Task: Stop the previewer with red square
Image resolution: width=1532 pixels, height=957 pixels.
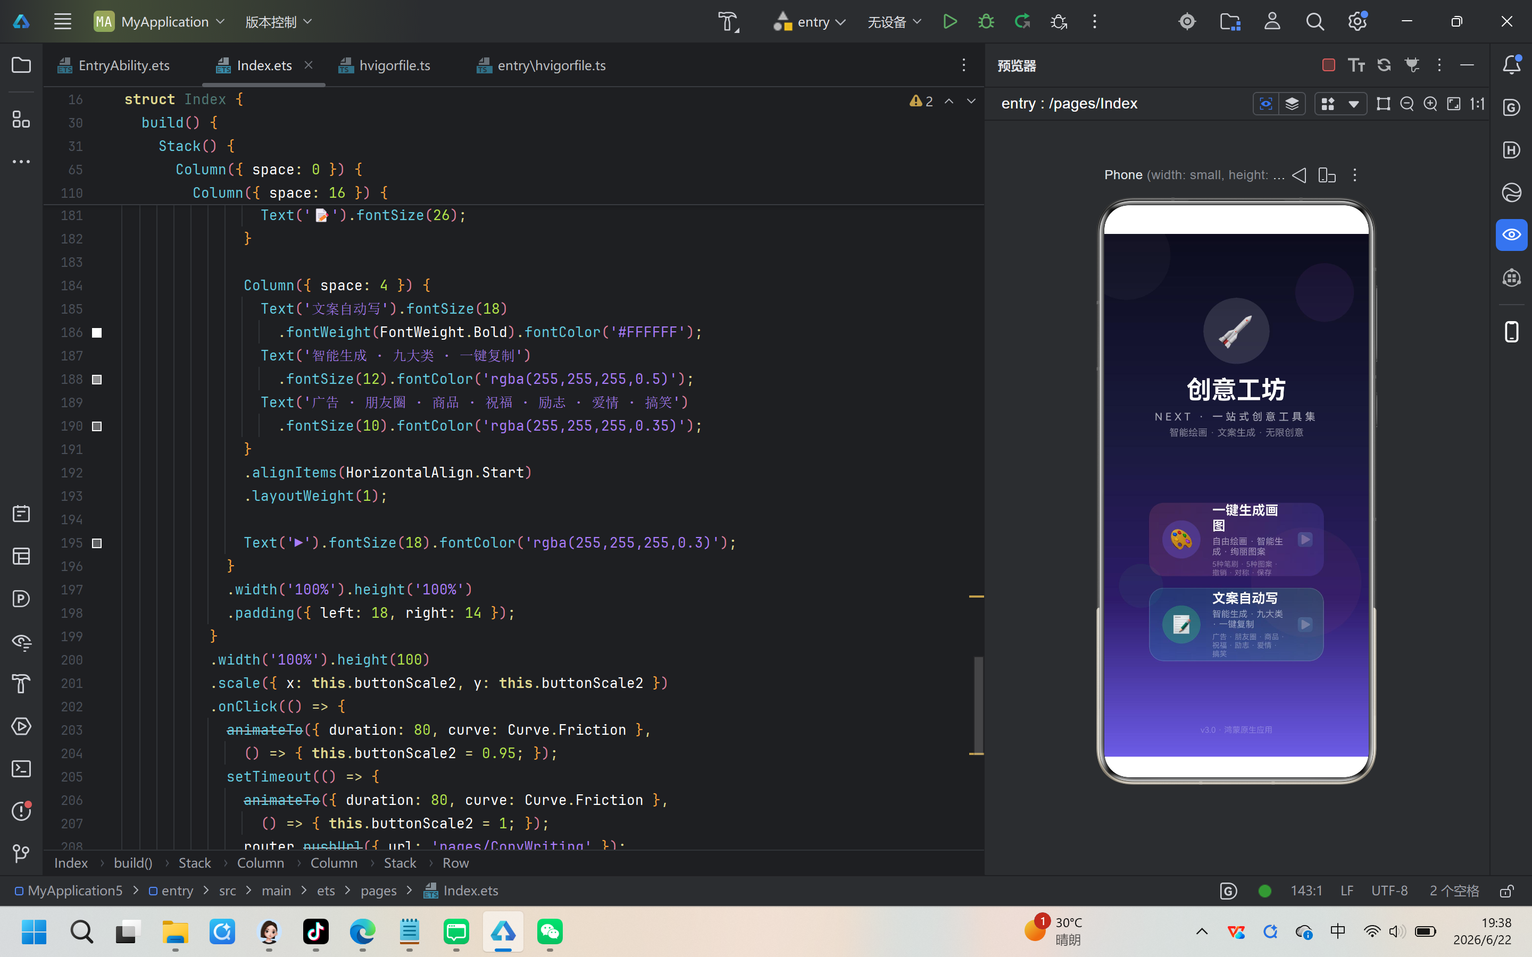Action: click(x=1328, y=65)
